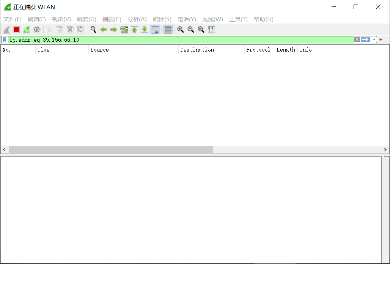Click the horizontal scrollbar thumb in packet list
390x306 pixels.
(111, 150)
